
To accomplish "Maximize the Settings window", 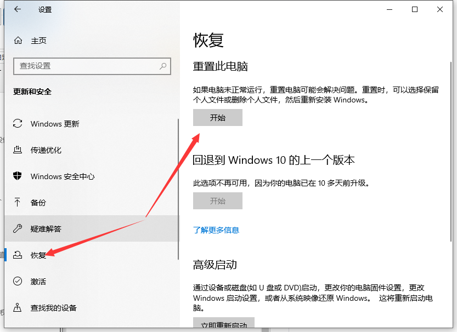I will pyautogui.click(x=414, y=10).
